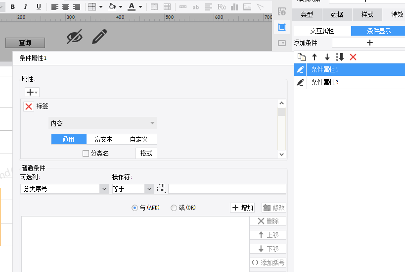The width and height of the screenshot is (405, 272).
Task: Click the slope line toolbar icon
Action: coord(260,7)
